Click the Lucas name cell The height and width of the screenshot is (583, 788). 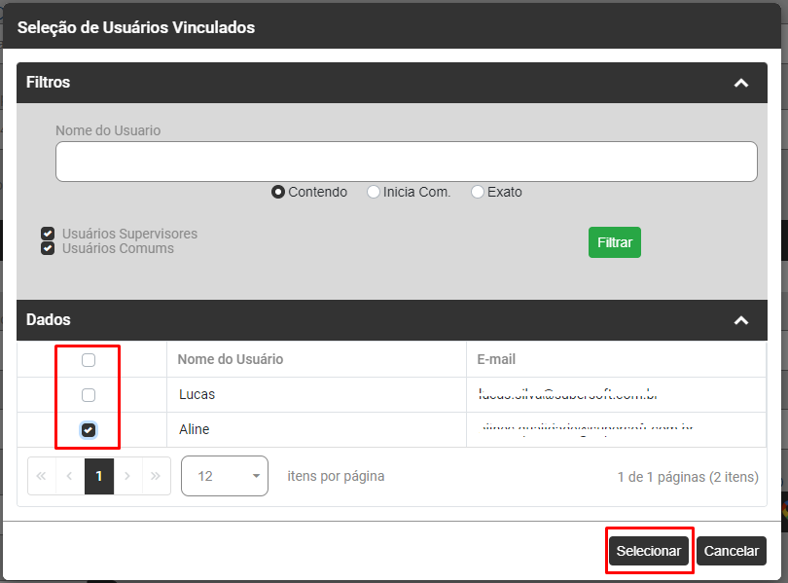click(316, 394)
